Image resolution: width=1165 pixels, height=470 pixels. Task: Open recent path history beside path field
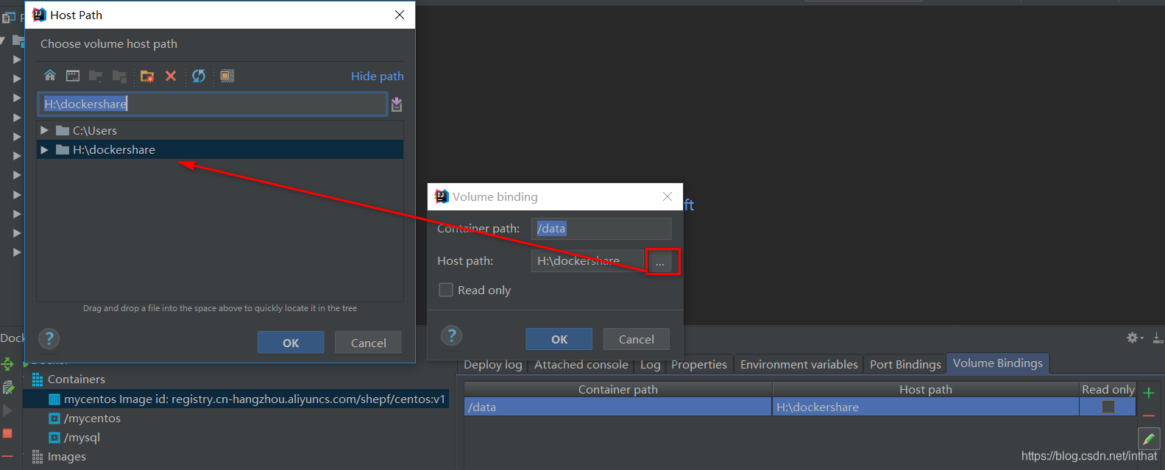pos(397,104)
